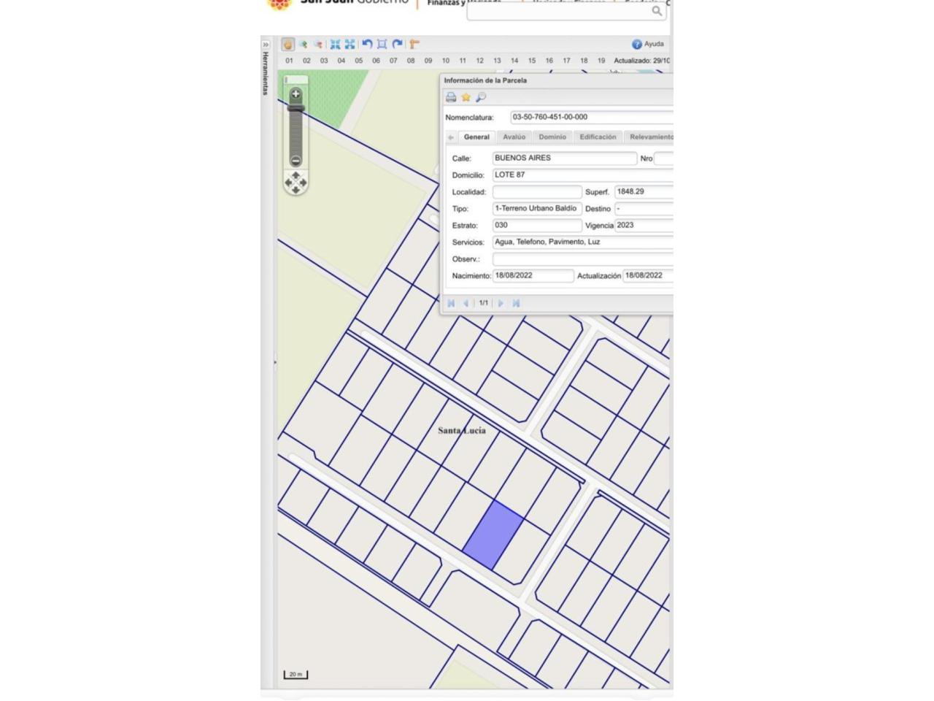Image resolution: width=934 pixels, height=701 pixels.
Task: Go to the next parcel record
Action: pyautogui.click(x=501, y=303)
